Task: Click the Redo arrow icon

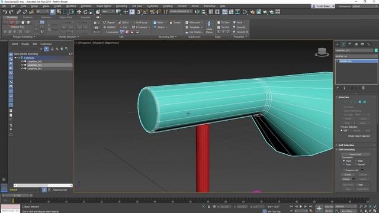Action: pyautogui.click(x=11, y=12)
